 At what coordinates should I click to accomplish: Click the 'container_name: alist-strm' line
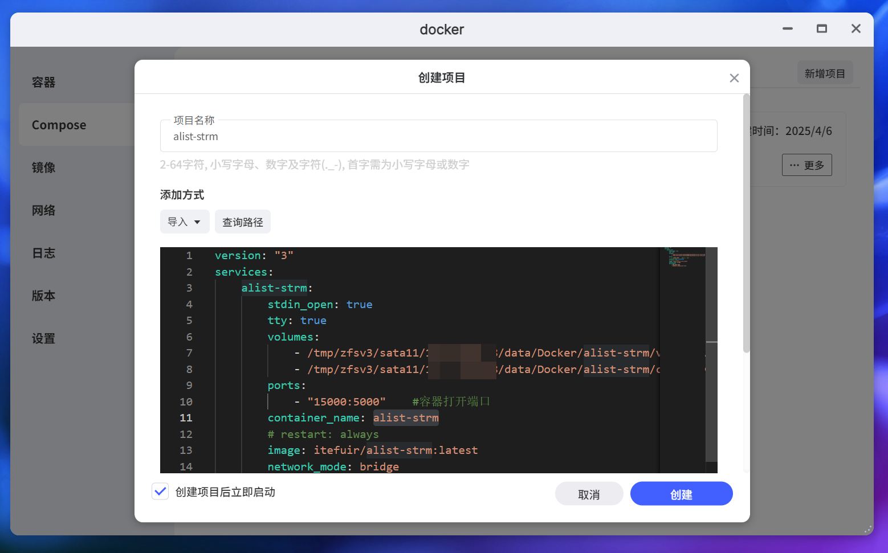[x=353, y=417]
